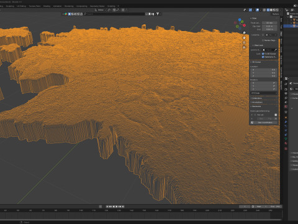Open the Tool tab in Properties editor
Viewport: 298px width, 224px height.
(286, 84)
